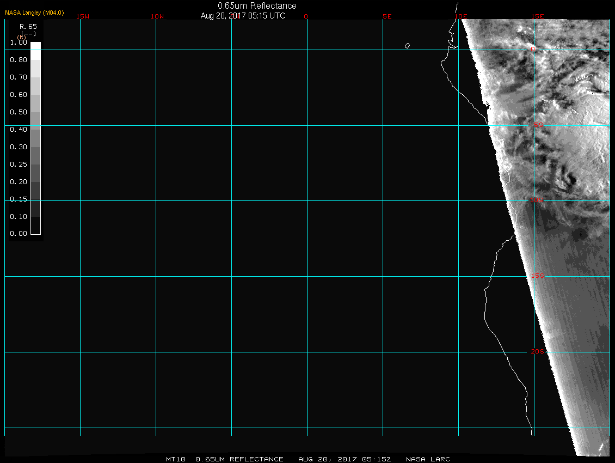Click the 'NASA Langley (M04.0)' label
The image size is (615, 463).
pyautogui.click(x=34, y=13)
